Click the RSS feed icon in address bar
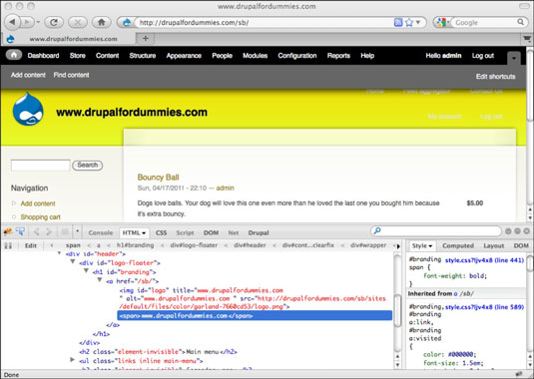 point(398,23)
